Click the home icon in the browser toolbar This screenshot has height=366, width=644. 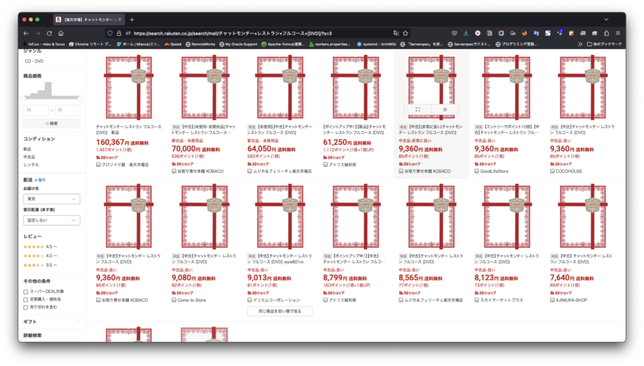60,33
